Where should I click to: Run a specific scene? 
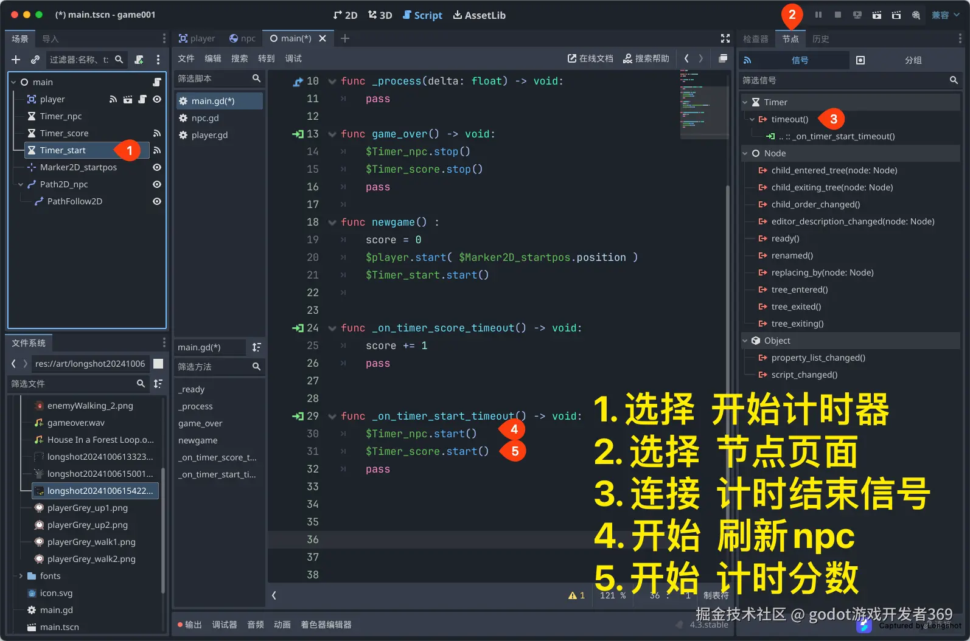click(896, 15)
